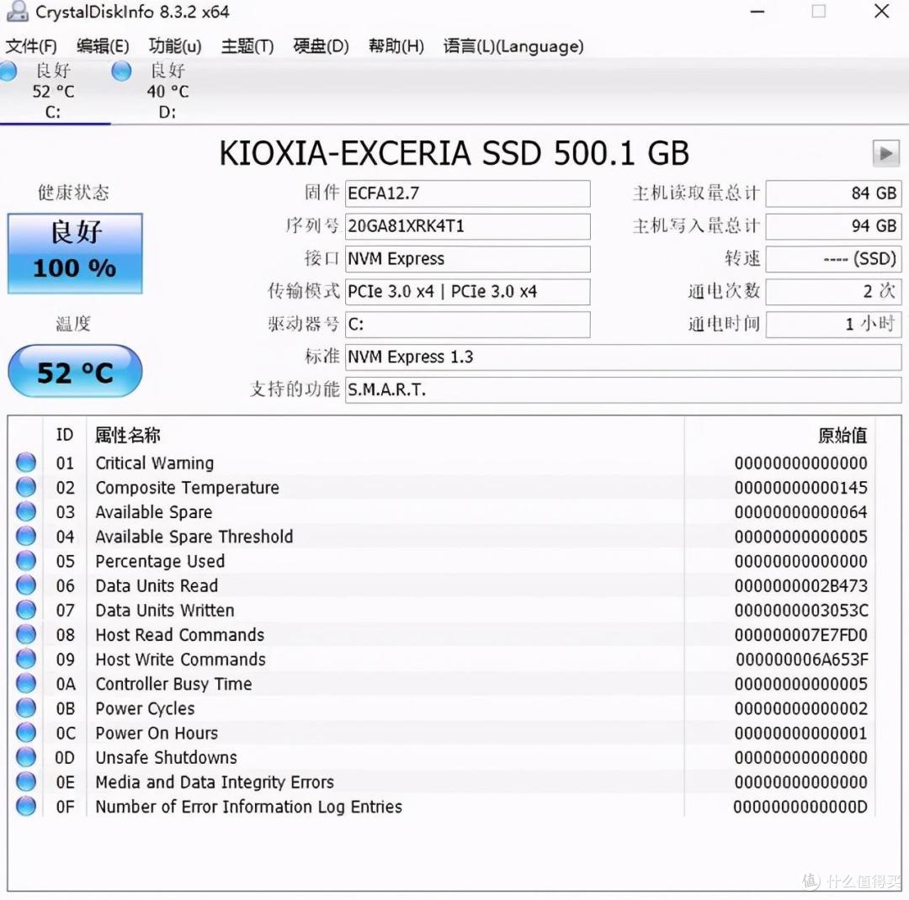The width and height of the screenshot is (909, 900).
Task: Select the Host Write Commands attribute name
Action: [x=180, y=659]
